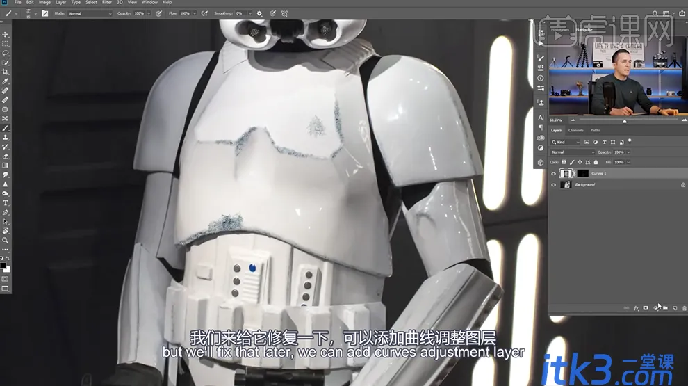Screen dimensions: 688x386
Task: Select the Clone Stamp tool
Action: pos(6,138)
